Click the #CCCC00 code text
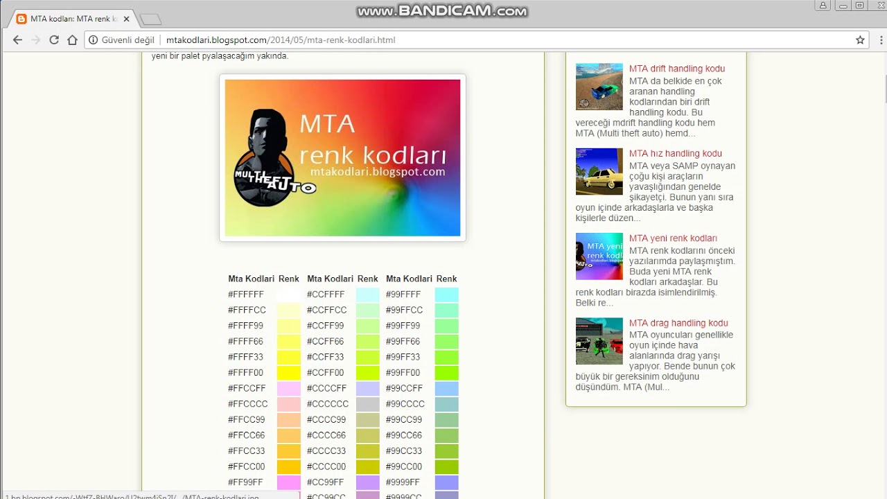 pos(326,466)
